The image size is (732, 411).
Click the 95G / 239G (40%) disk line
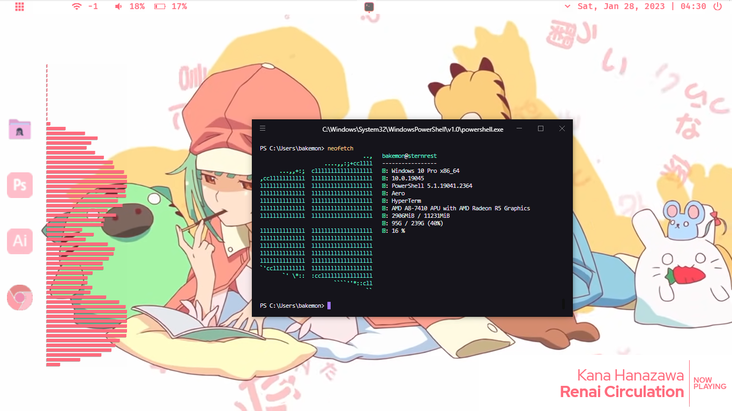(413, 223)
